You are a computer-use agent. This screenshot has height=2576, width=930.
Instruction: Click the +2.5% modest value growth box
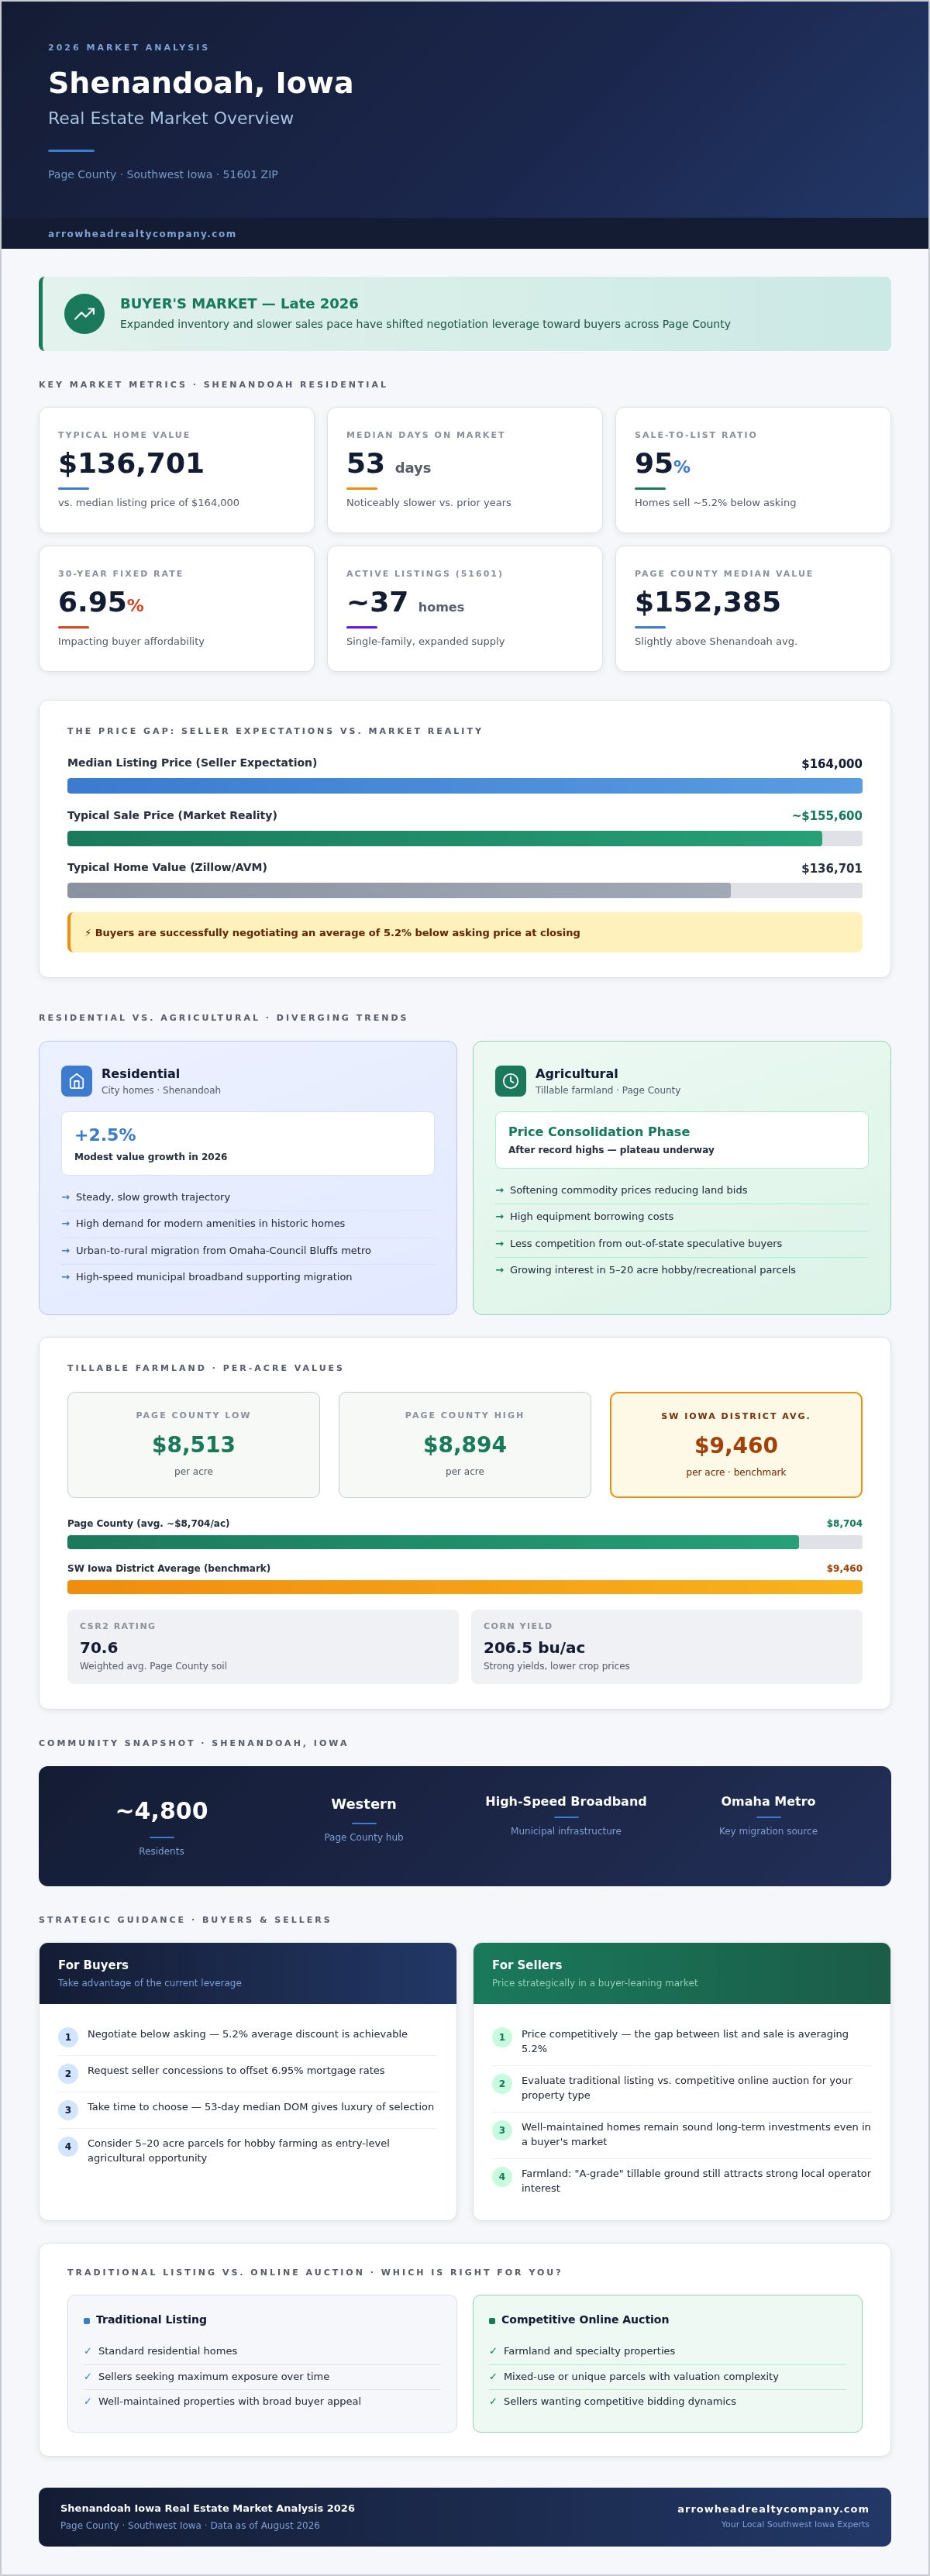[x=248, y=1143]
